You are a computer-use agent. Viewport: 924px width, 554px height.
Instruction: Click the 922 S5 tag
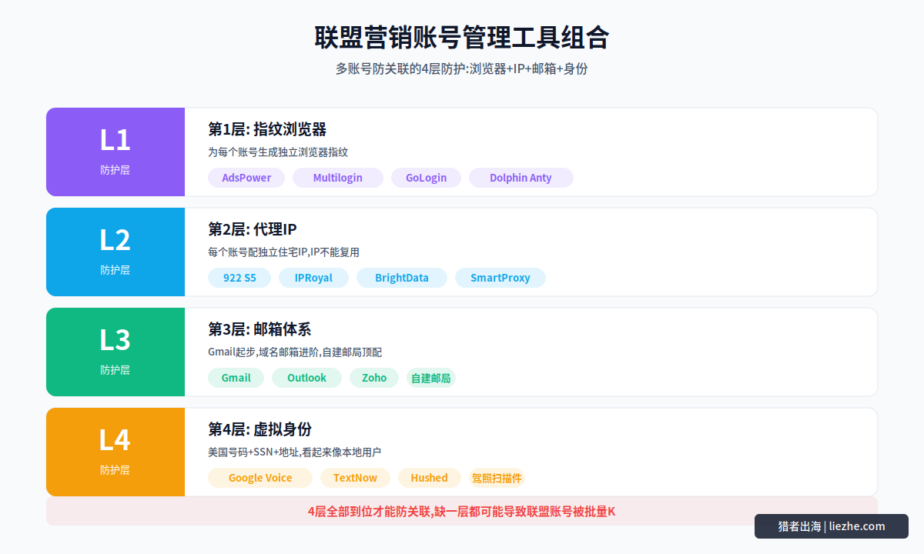[x=239, y=278]
